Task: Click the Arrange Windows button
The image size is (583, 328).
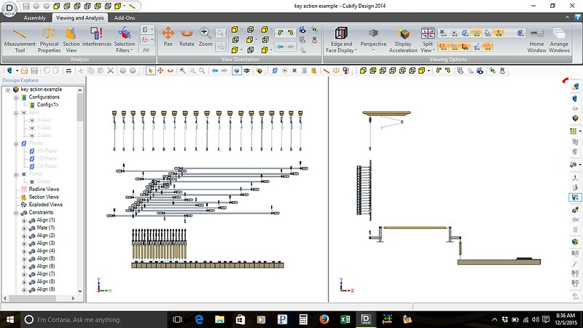Action: point(560,39)
